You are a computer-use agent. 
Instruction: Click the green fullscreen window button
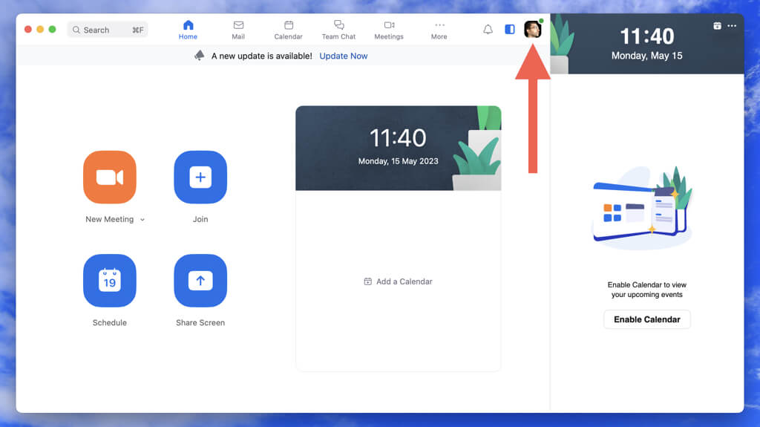(53, 30)
